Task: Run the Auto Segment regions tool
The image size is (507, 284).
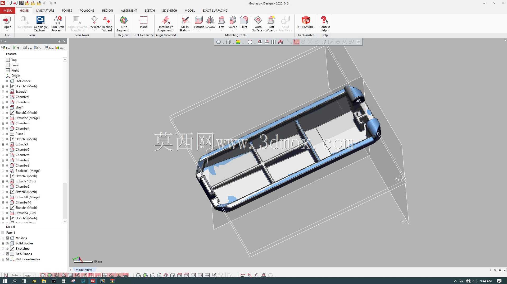Action: pyautogui.click(x=124, y=23)
